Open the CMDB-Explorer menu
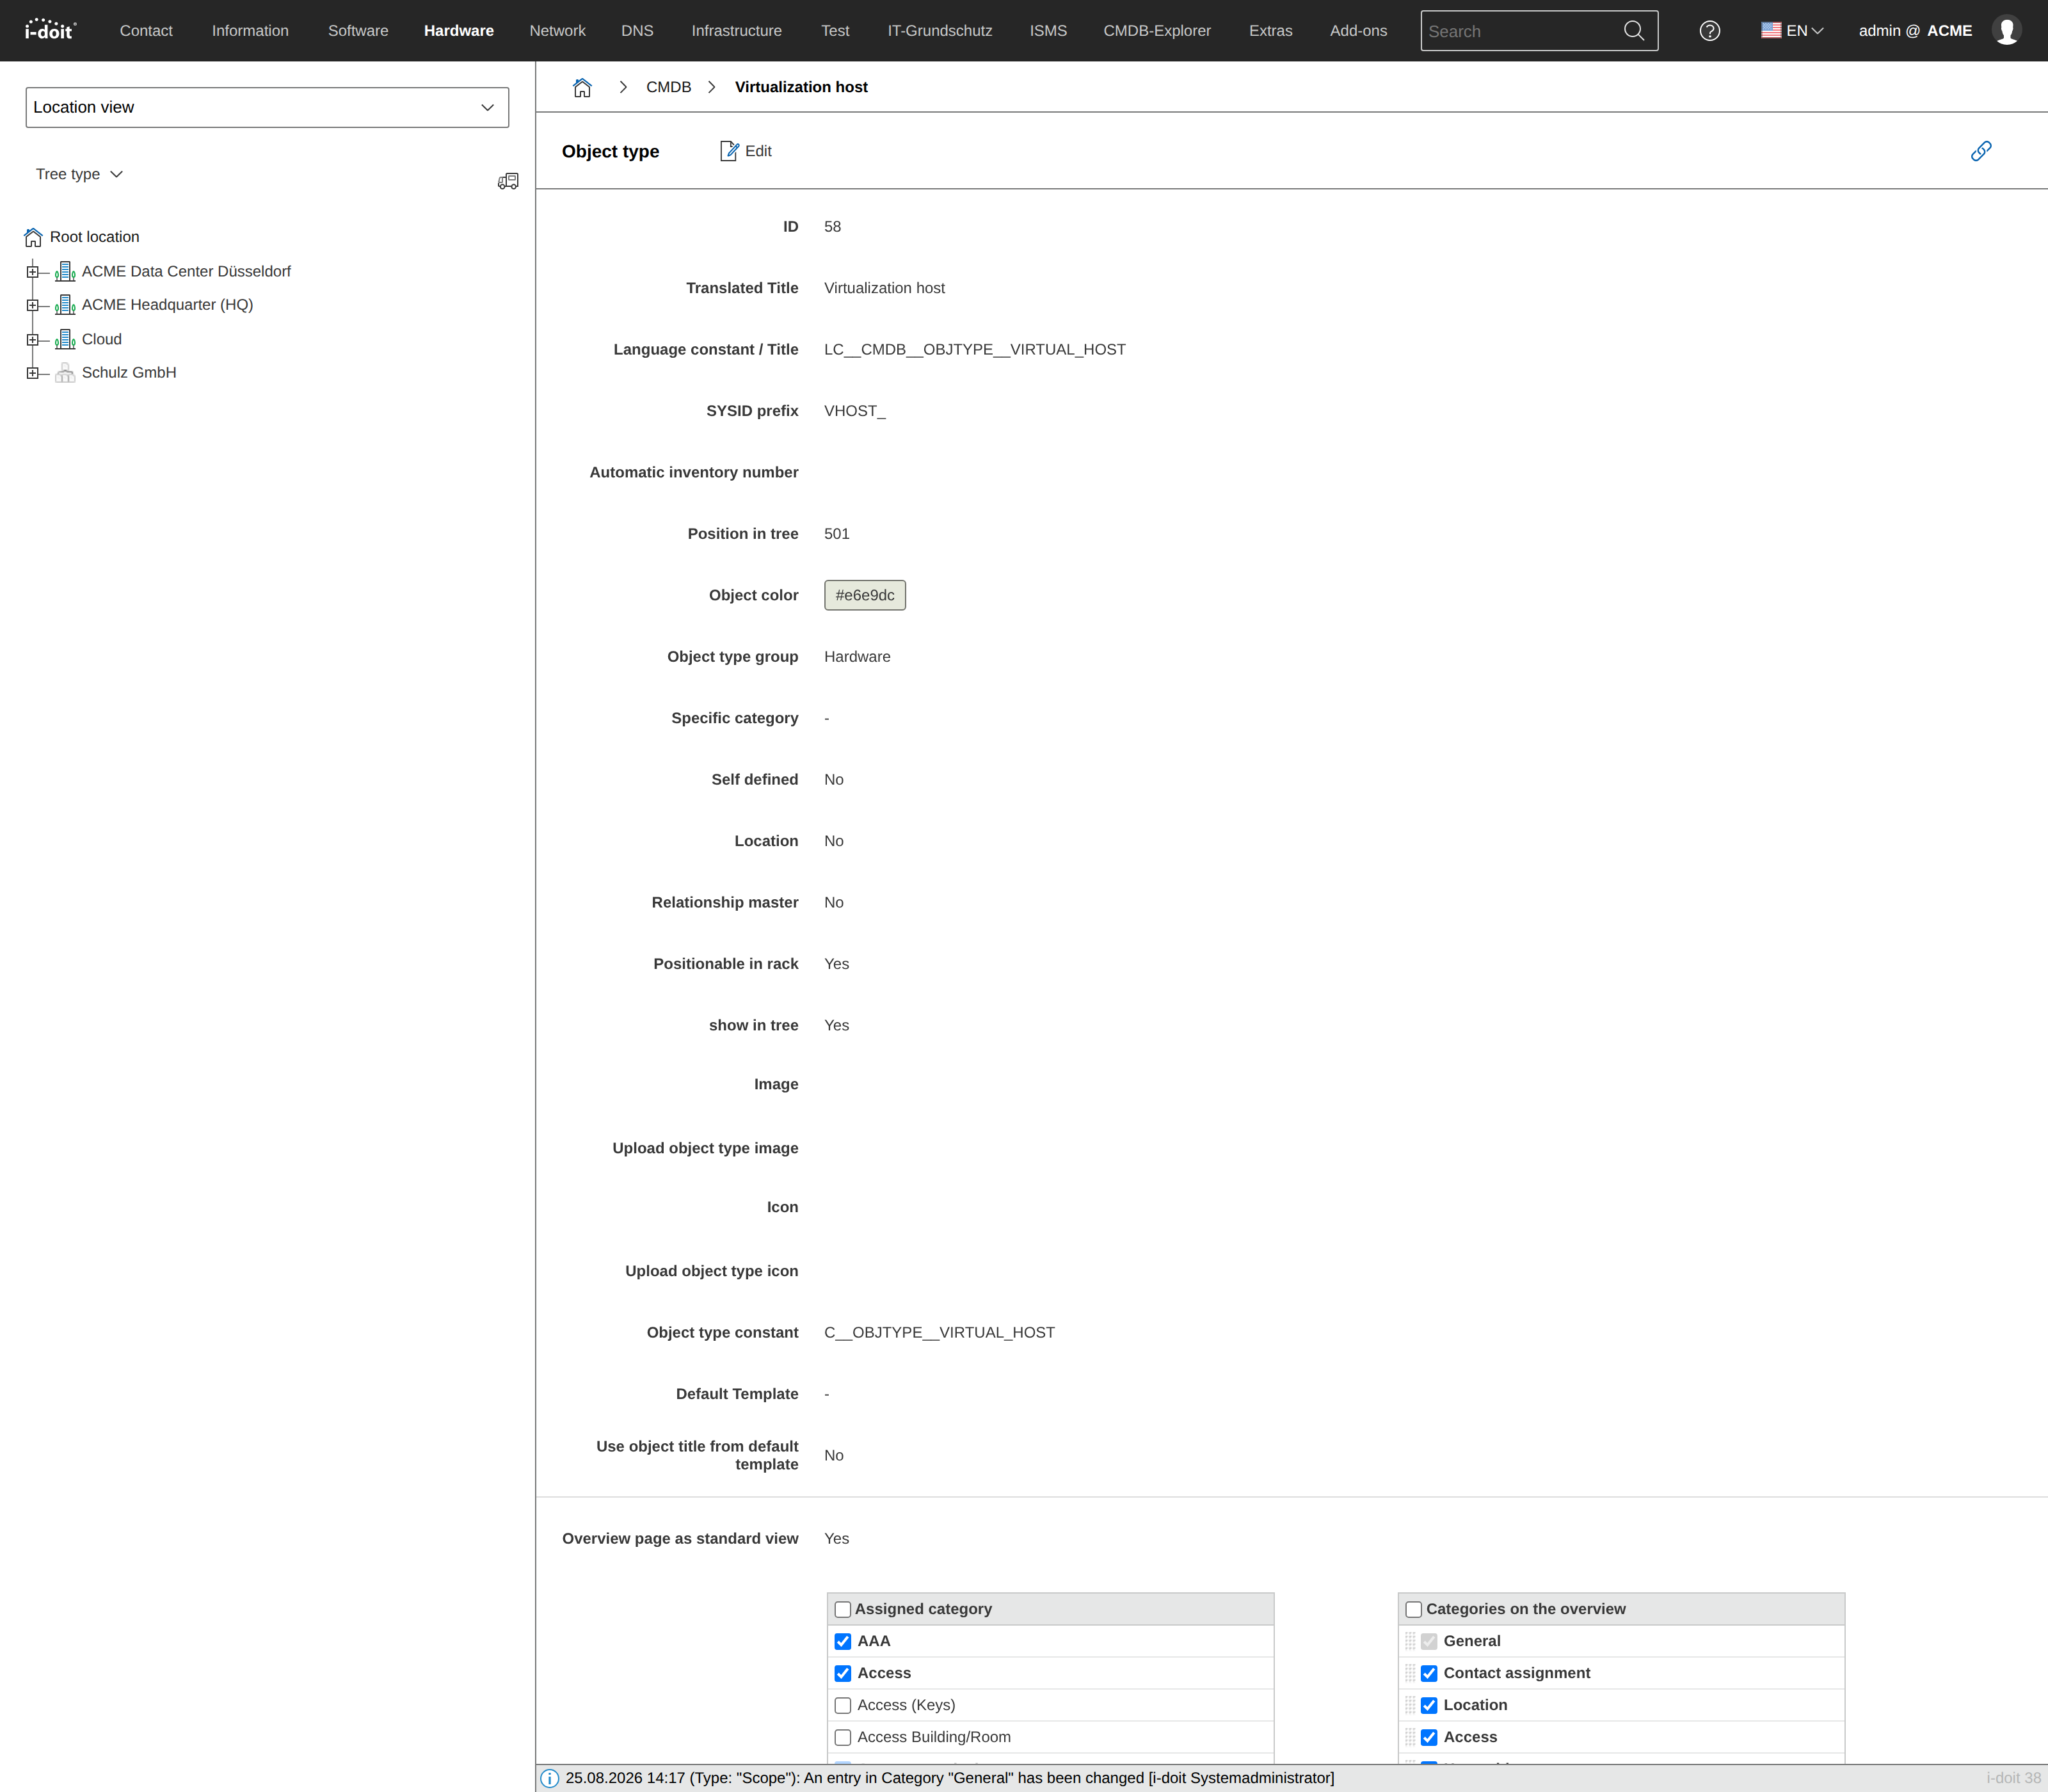This screenshot has height=1792, width=2048. pos(1156,31)
